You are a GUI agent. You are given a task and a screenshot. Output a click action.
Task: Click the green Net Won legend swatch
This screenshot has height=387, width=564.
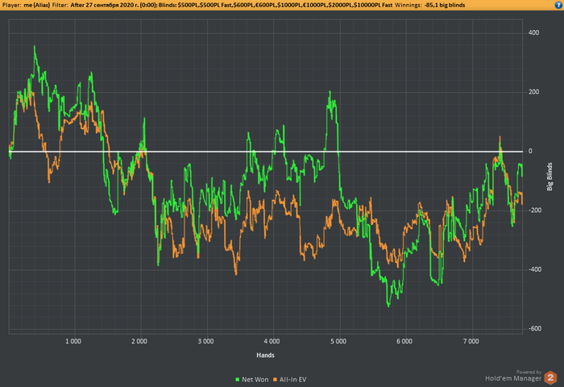[238, 380]
